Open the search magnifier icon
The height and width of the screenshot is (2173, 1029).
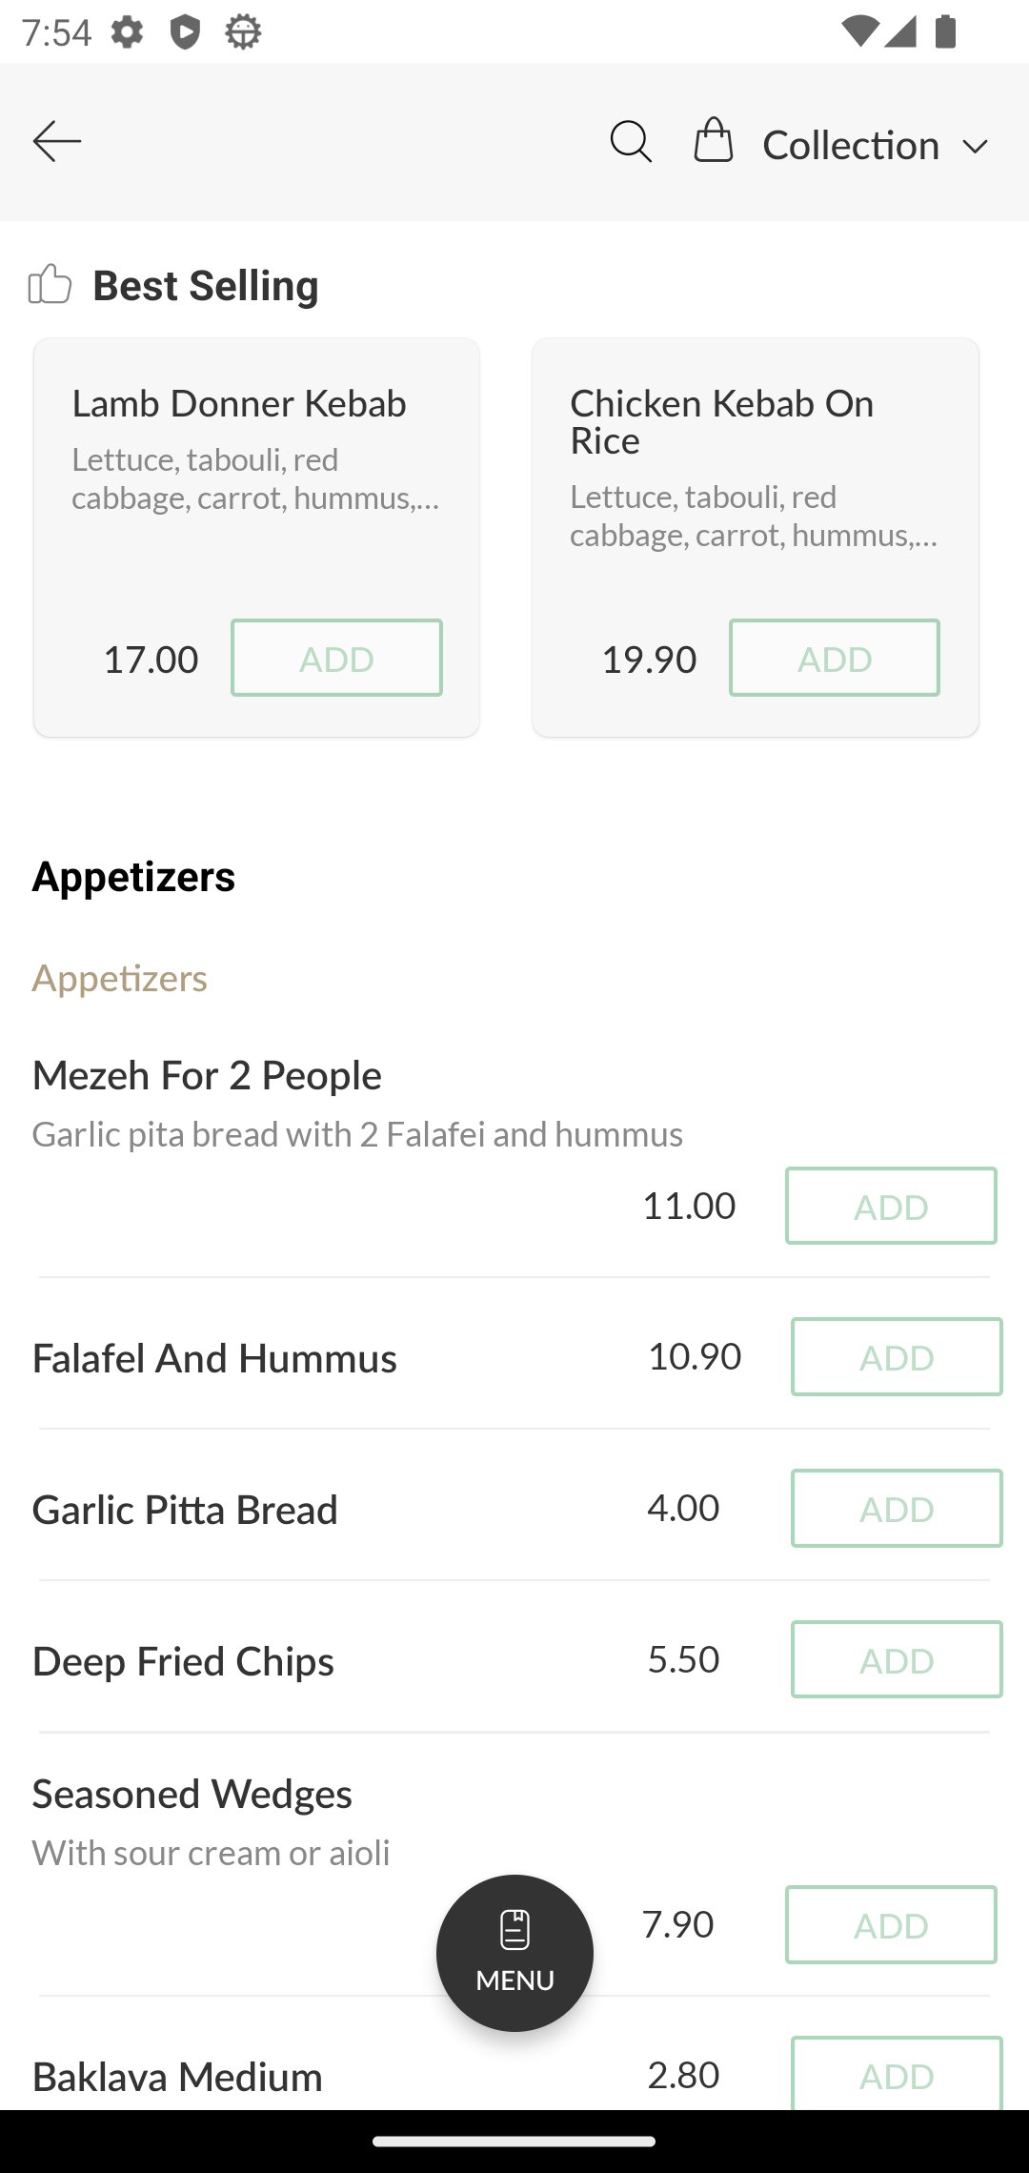(631, 142)
